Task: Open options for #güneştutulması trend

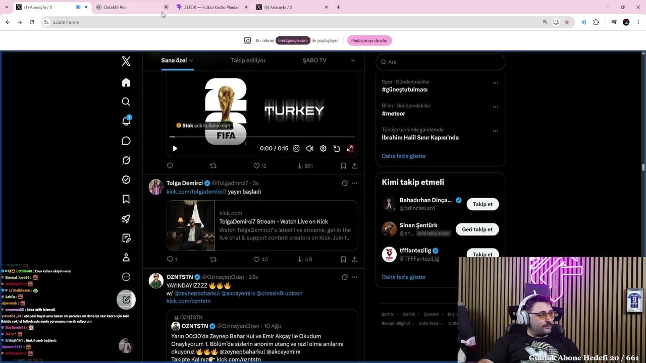Action: pos(495,83)
